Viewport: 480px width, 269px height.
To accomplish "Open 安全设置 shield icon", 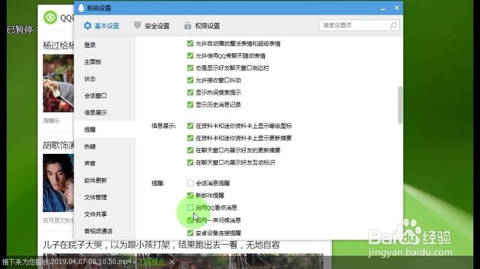I will pos(137,25).
